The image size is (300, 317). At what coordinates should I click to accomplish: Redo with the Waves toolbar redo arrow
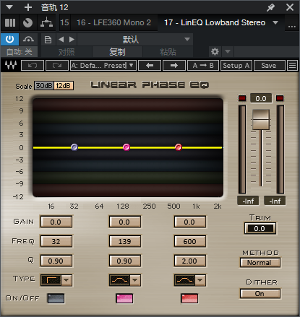(x=57, y=65)
